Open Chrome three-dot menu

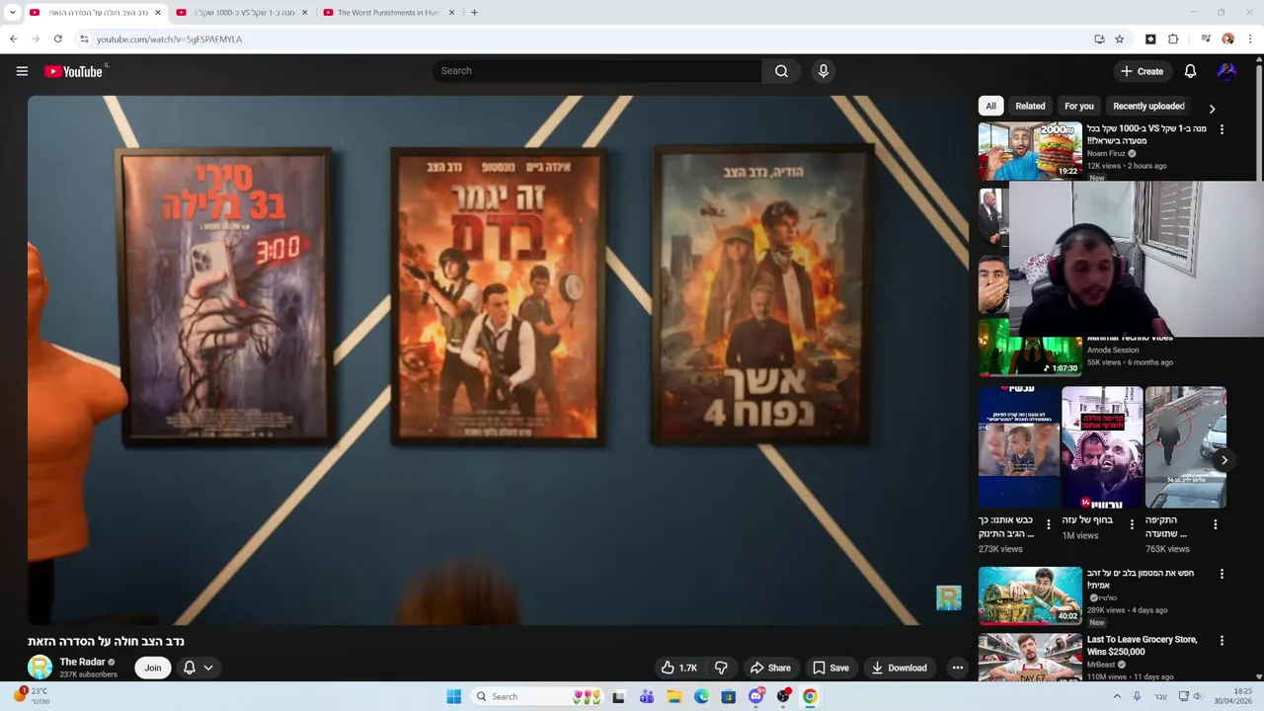1250,39
